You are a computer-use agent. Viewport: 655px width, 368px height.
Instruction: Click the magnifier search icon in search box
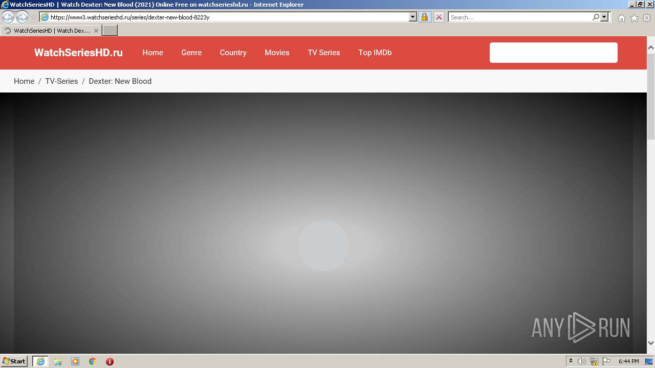[596, 17]
